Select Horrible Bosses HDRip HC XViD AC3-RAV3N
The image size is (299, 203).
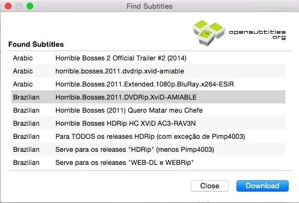pyautogui.click(x=148, y=124)
